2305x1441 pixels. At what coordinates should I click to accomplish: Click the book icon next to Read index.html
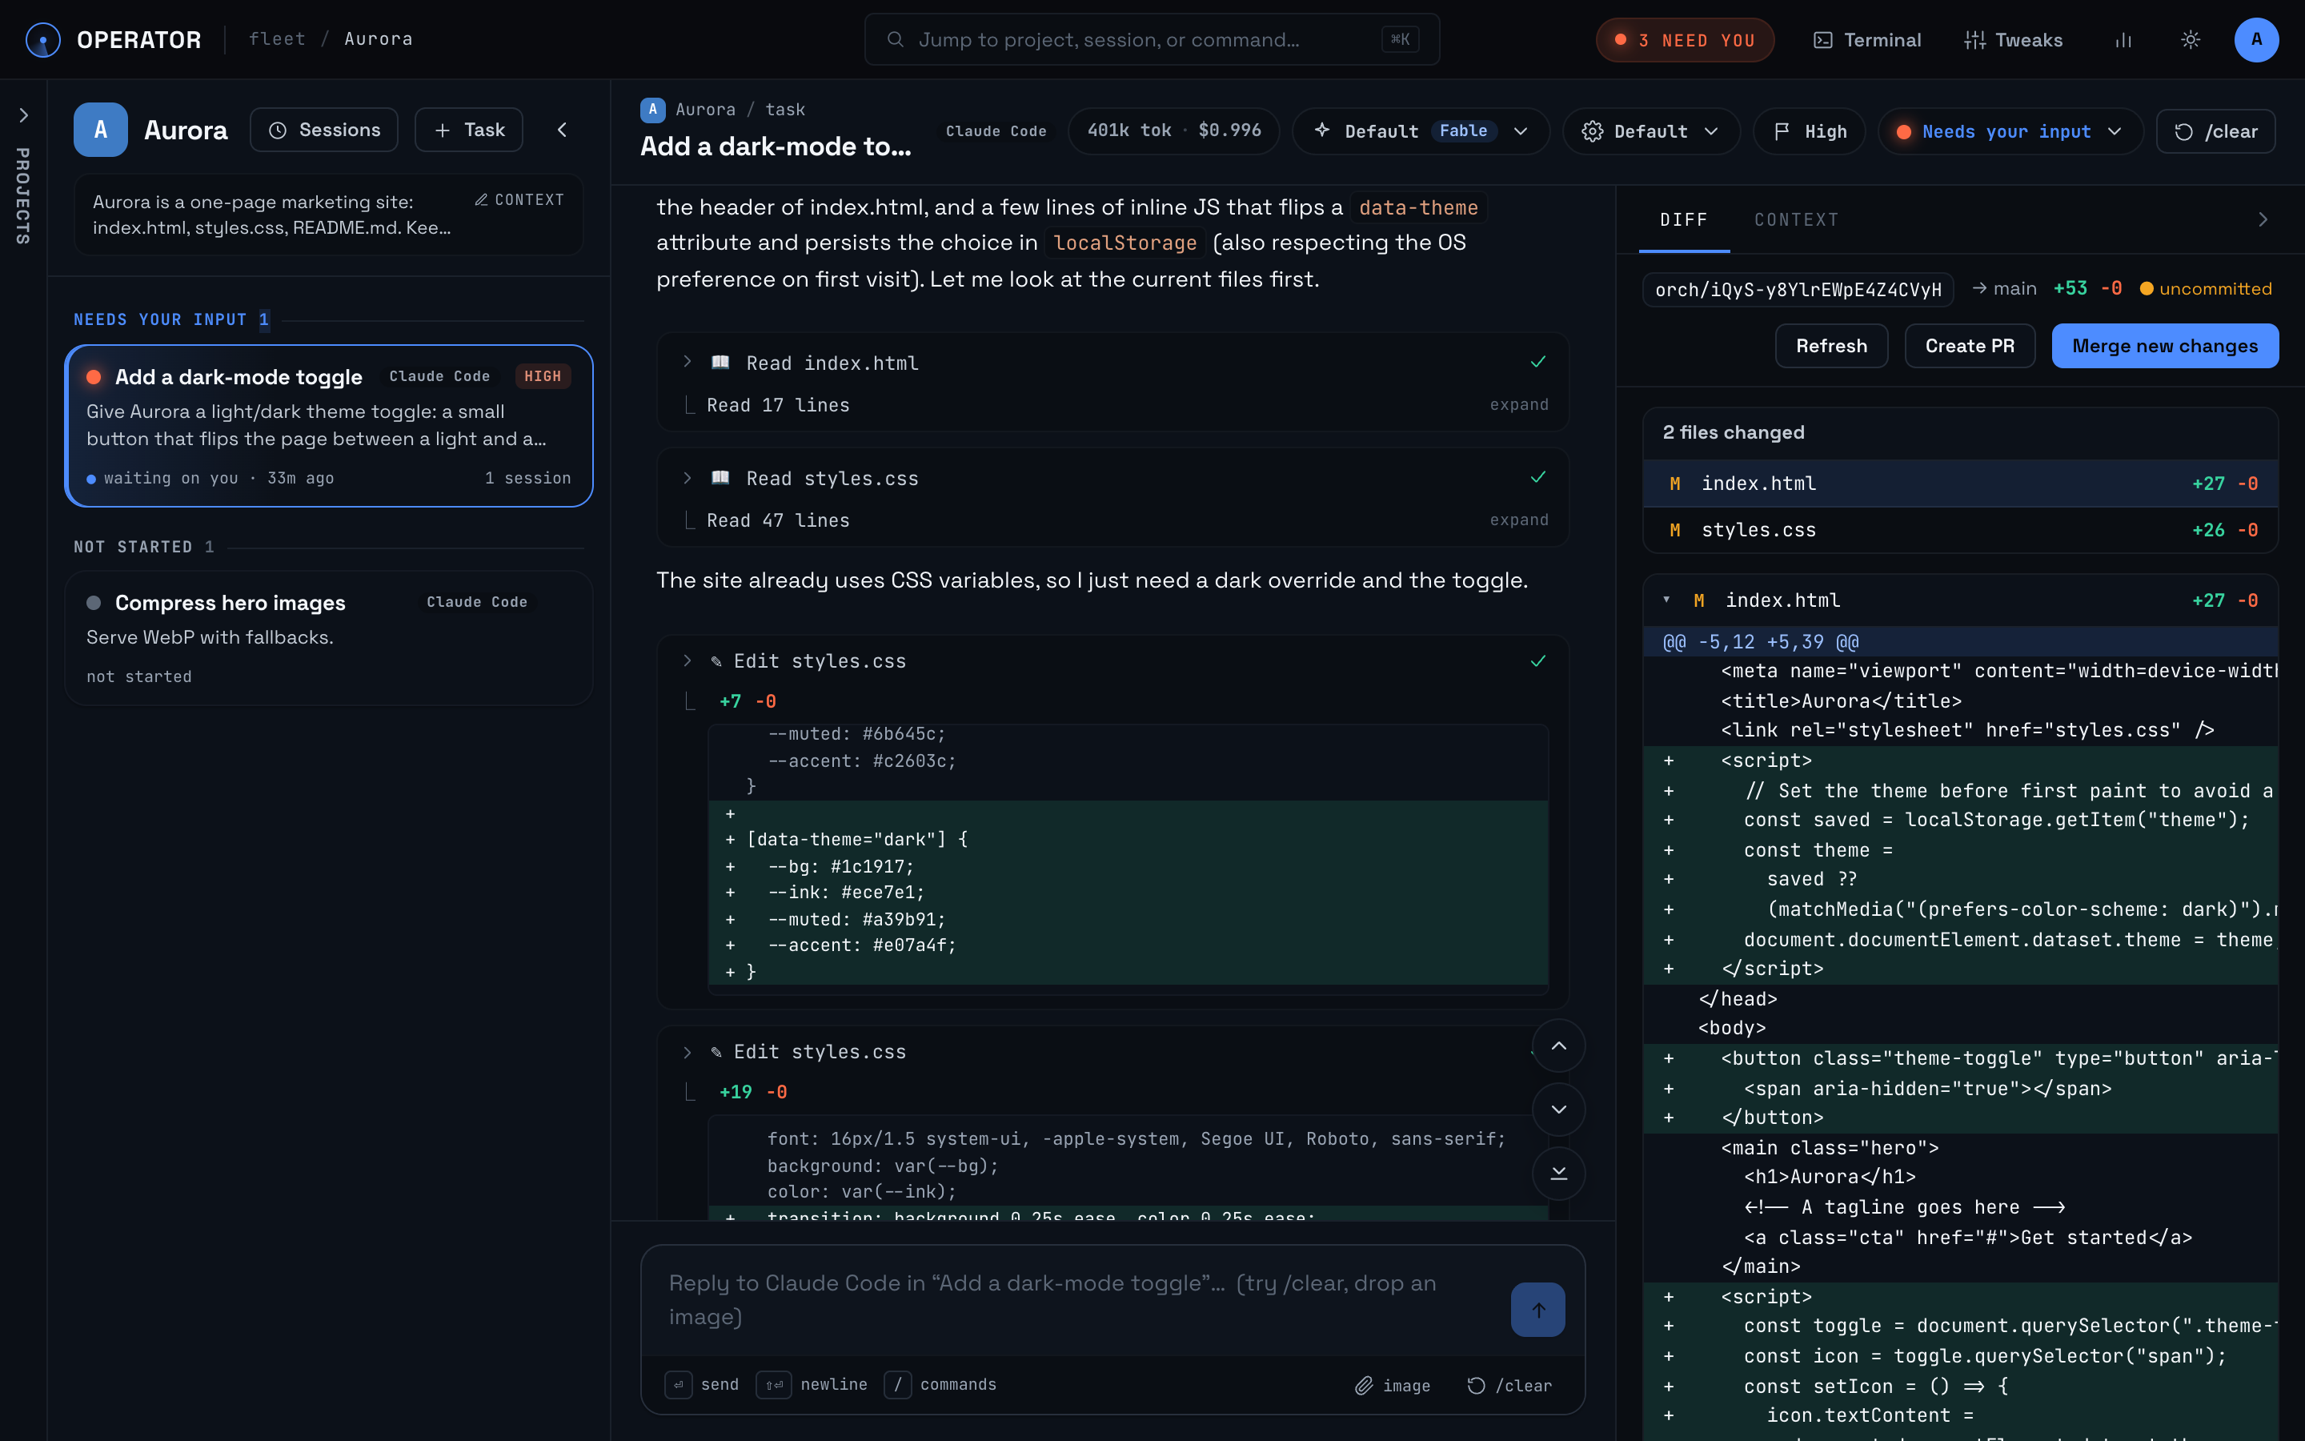(x=721, y=362)
